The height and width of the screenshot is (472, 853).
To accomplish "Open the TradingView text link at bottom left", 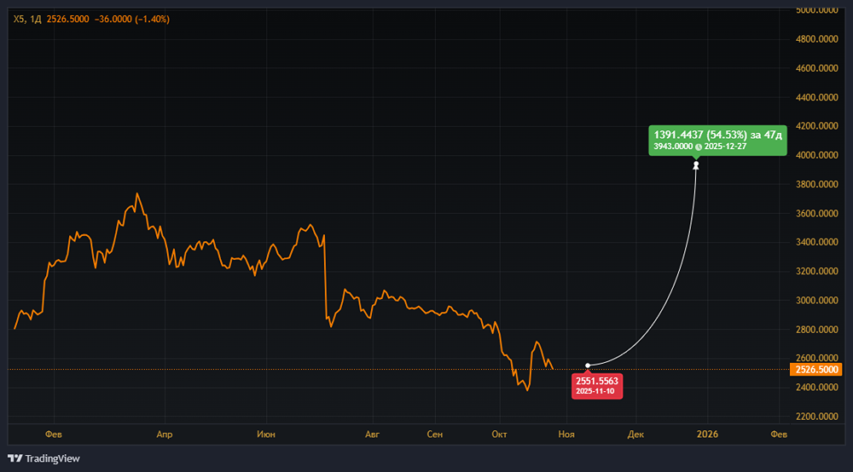I will pyautogui.click(x=52, y=458).
